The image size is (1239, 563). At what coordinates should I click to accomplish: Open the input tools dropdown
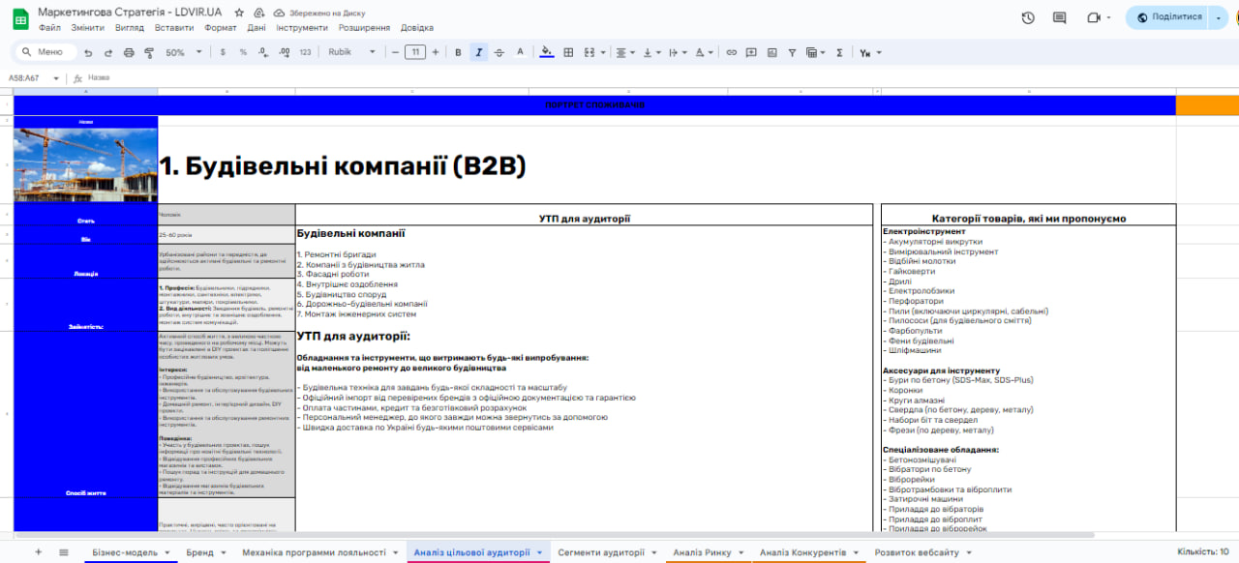click(x=871, y=52)
